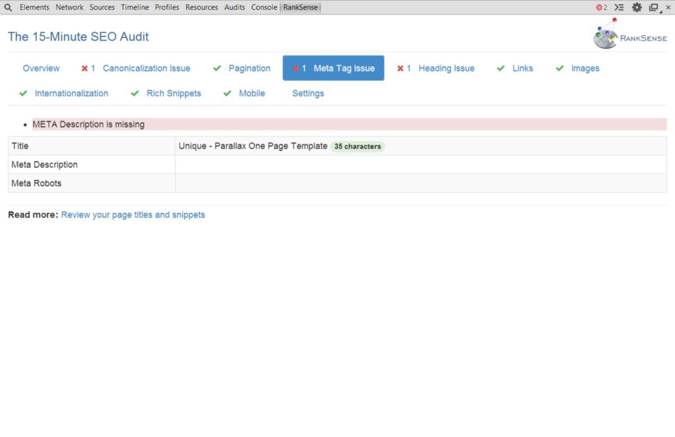Click the META Description is missing warning
This screenshot has height=437, width=675.
point(349,125)
